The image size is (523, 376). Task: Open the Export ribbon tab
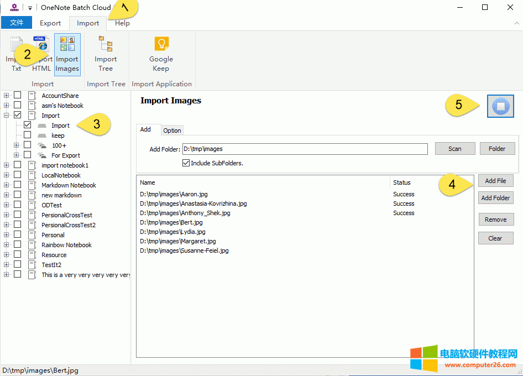(x=50, y=23)
